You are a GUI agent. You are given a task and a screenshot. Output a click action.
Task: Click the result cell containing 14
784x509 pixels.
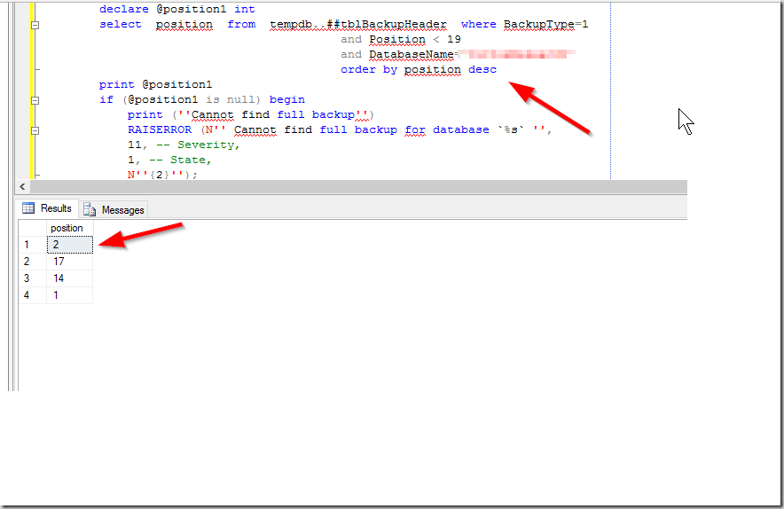pos(70,278)
